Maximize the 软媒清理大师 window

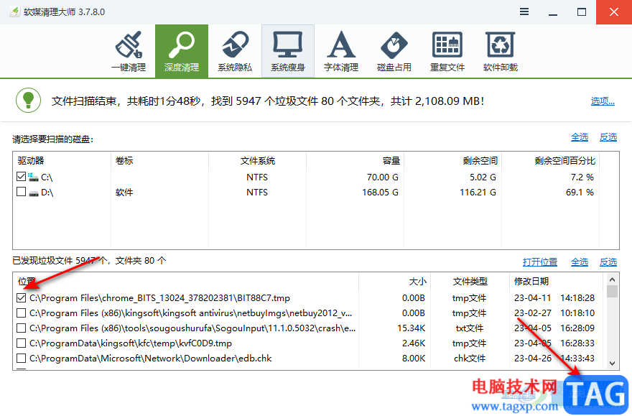582,11
